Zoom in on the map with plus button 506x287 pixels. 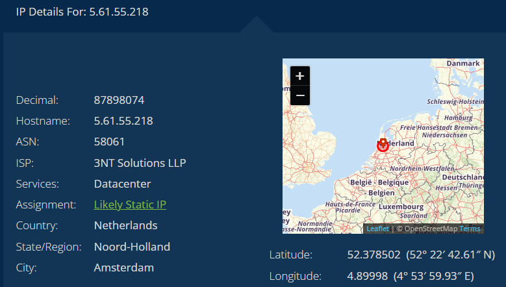[299, 76]
